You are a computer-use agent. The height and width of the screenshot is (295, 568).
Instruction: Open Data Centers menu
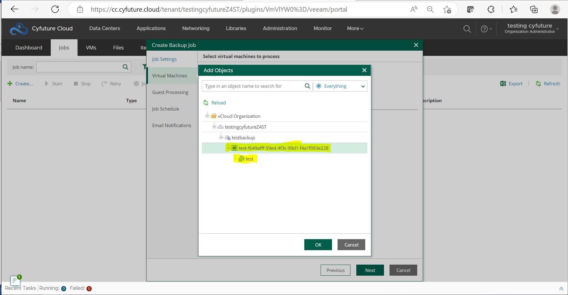click(x=105, y=28)
